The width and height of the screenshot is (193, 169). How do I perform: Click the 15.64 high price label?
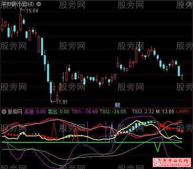click(x=32, y=11)
